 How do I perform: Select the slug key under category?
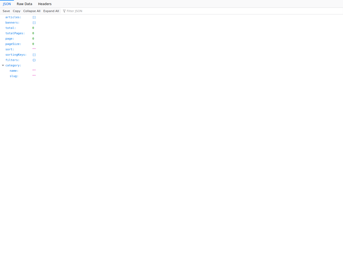click(x=14, y=76)
